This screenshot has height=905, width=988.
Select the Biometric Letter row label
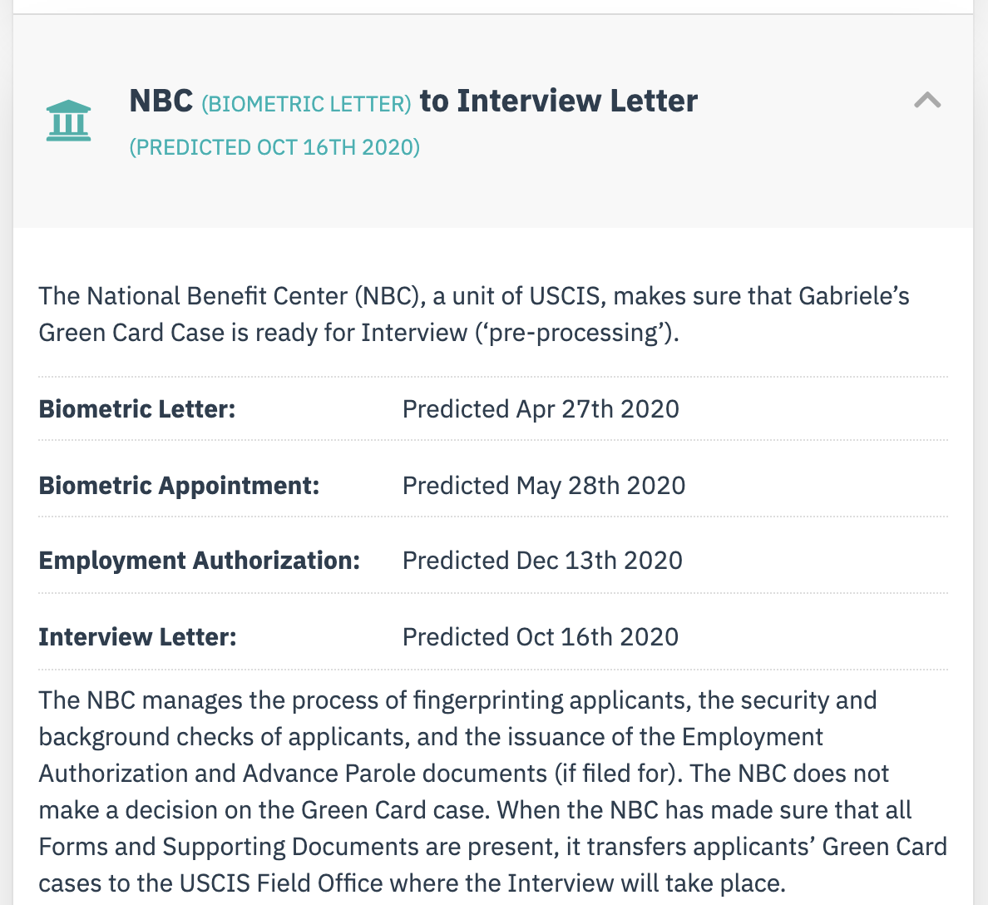136,409
